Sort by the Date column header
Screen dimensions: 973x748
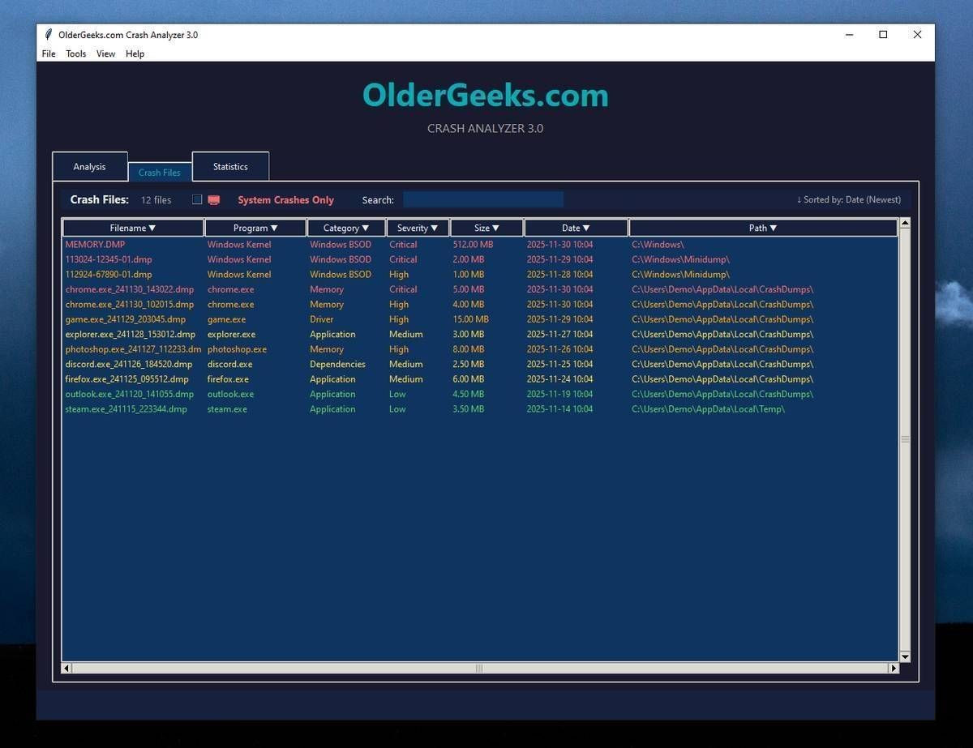[576, 228]
